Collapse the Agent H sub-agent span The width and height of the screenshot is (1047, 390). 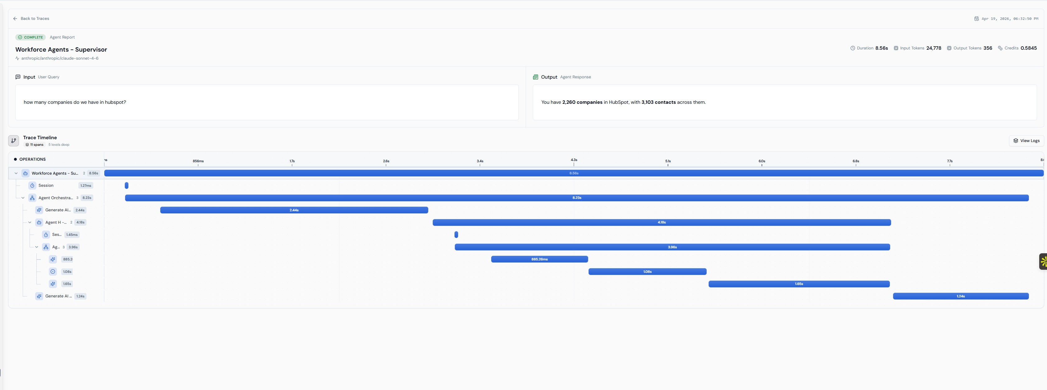coord(30,223)
